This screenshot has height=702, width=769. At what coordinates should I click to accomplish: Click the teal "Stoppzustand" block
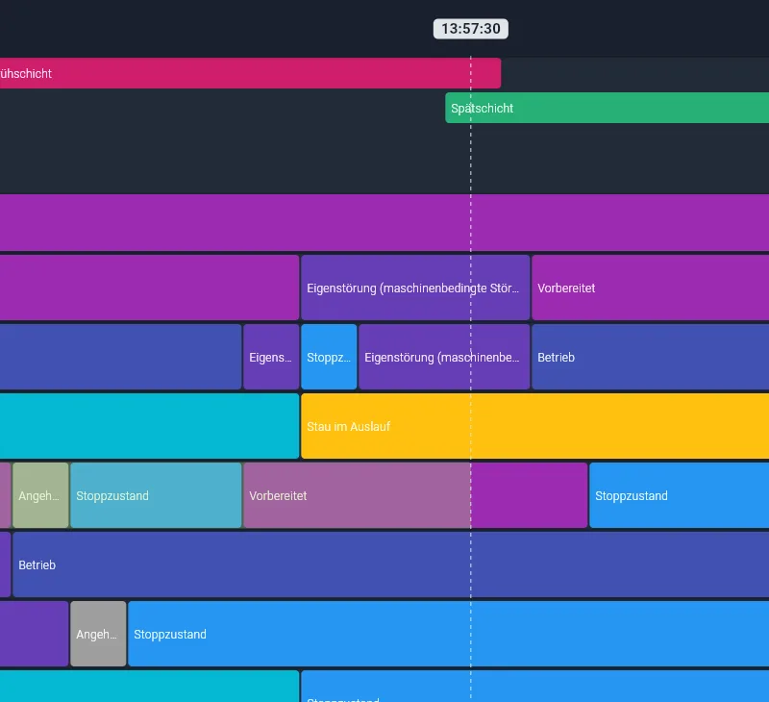(x=156, y=495)
